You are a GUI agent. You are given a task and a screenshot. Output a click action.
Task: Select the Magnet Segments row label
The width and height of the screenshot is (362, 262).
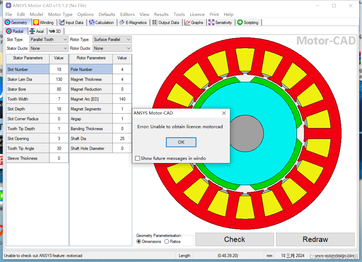[91, 109]
